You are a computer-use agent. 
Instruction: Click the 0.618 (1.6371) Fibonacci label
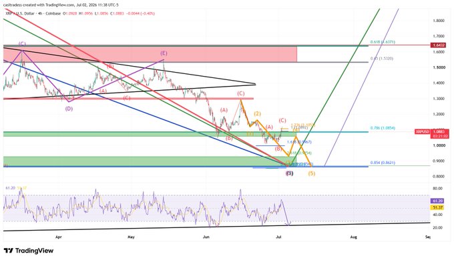point(382,42)
